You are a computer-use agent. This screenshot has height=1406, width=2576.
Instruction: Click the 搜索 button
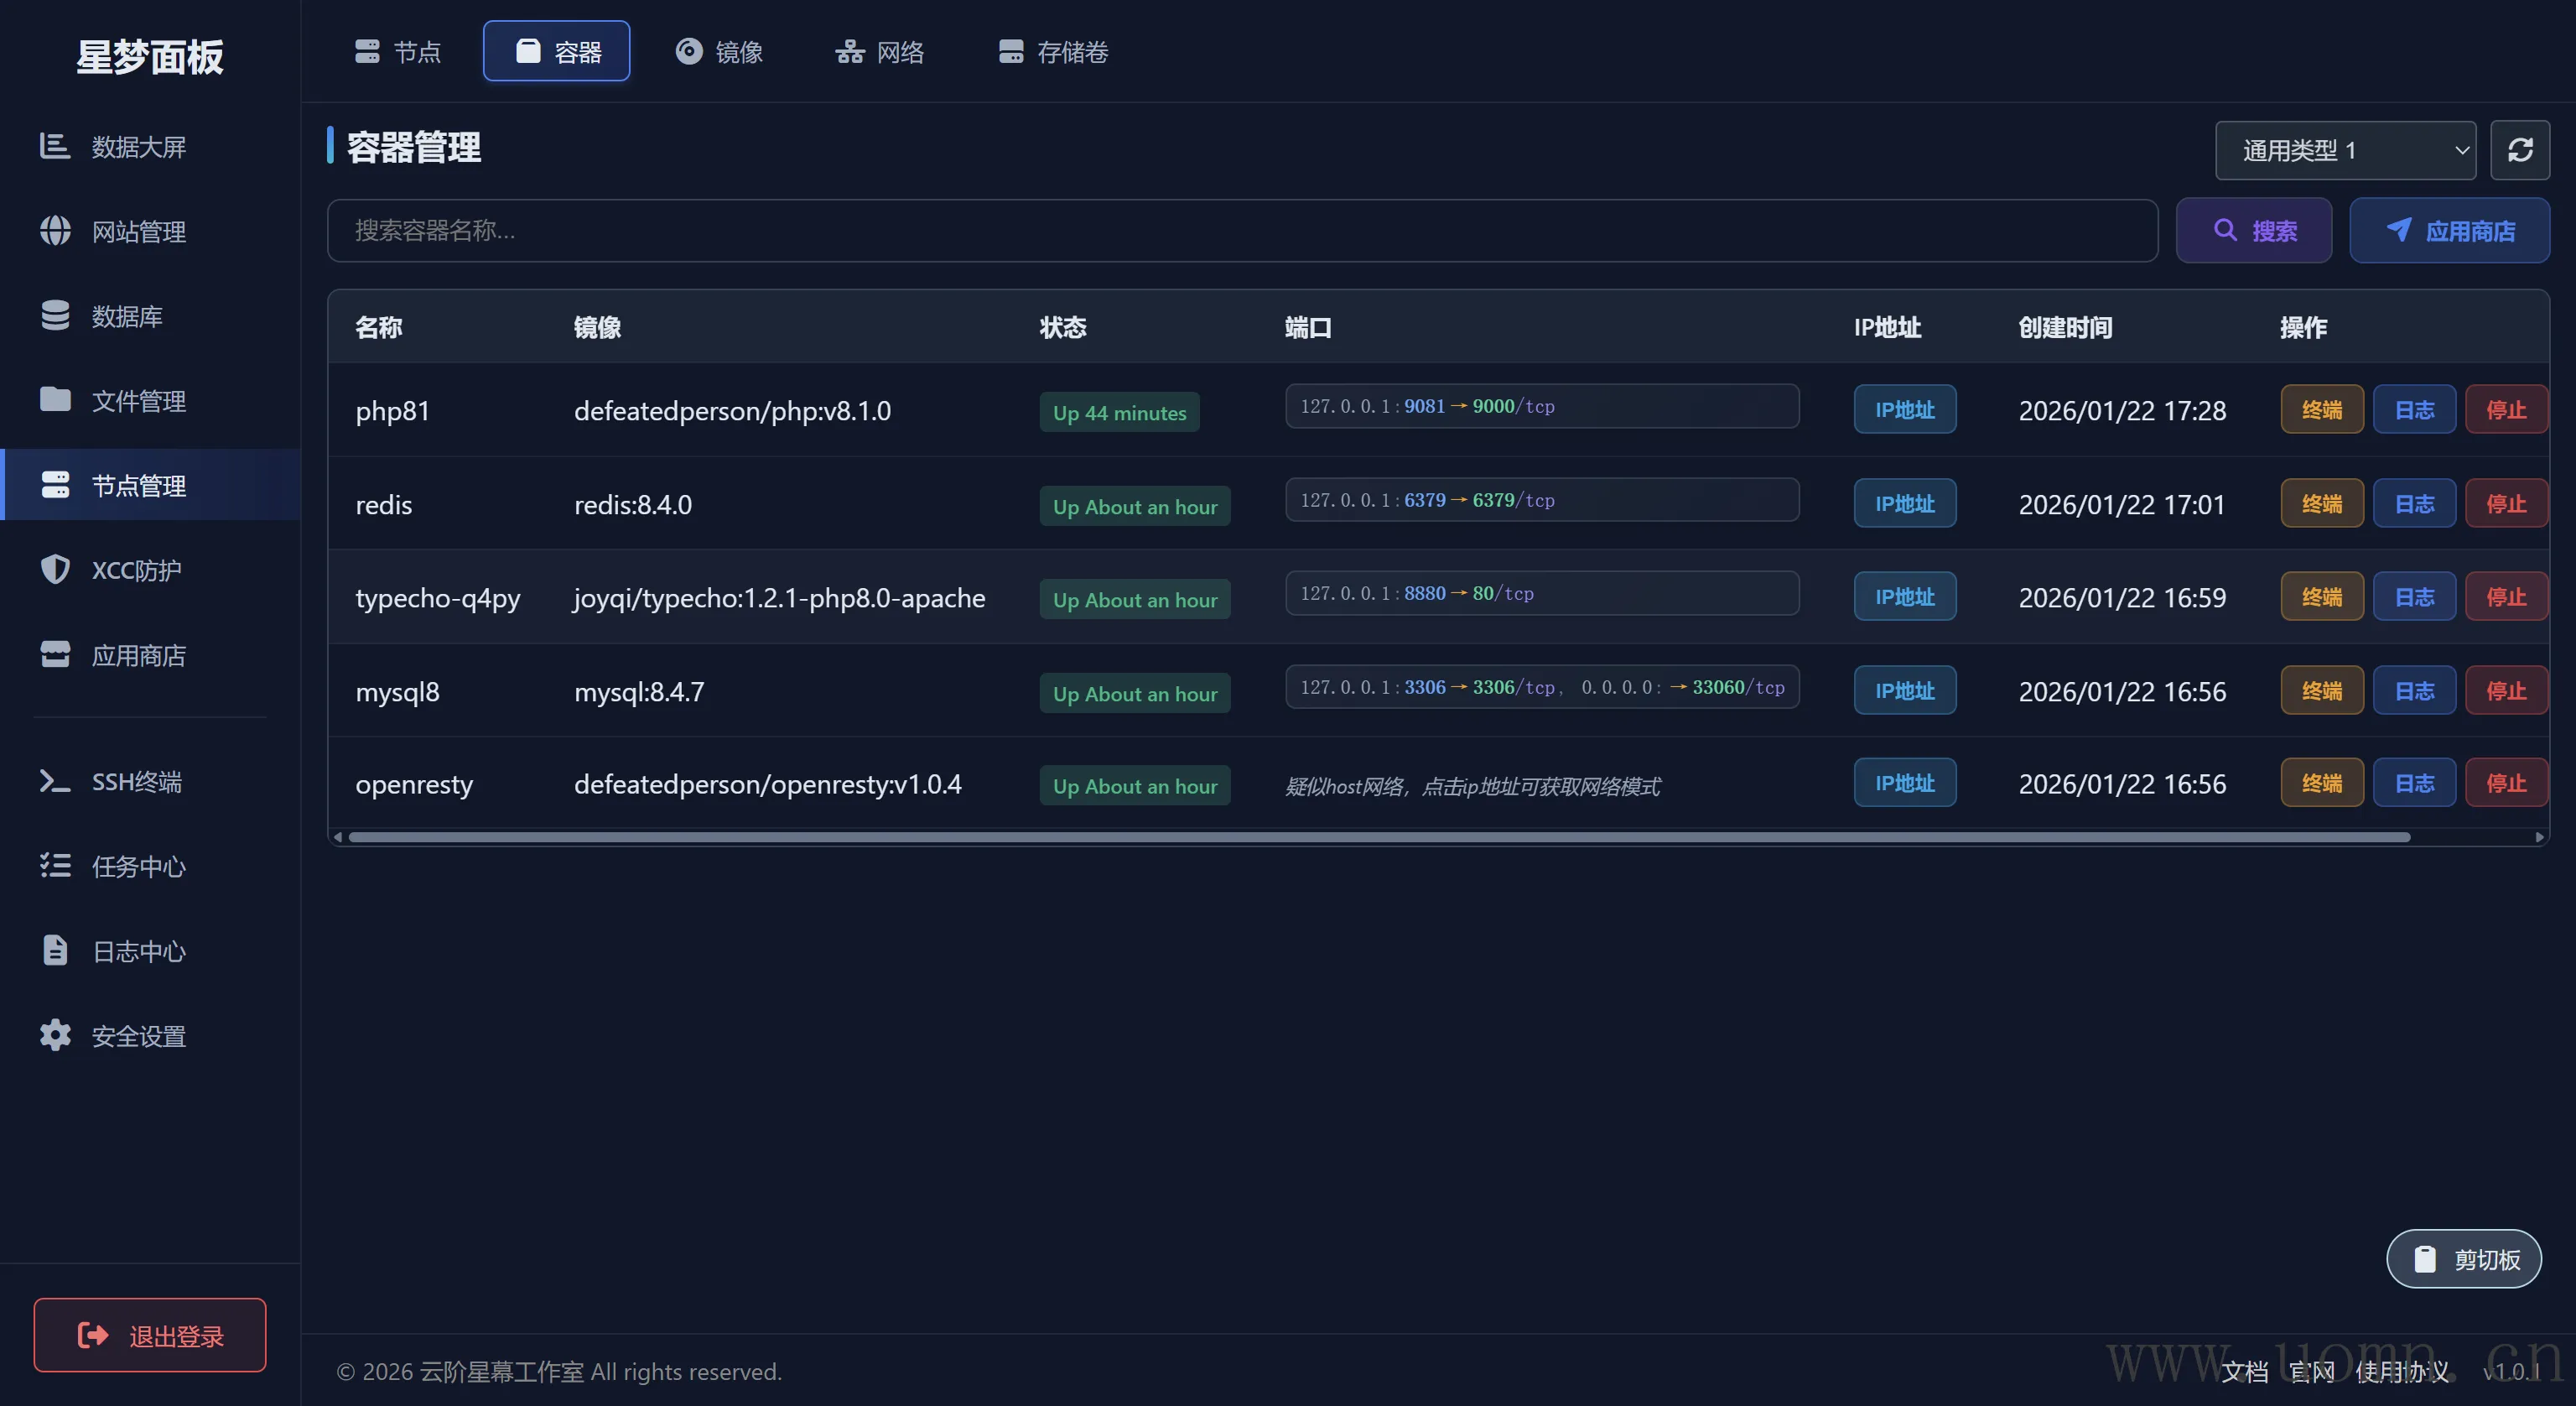tap(2253, 232)
